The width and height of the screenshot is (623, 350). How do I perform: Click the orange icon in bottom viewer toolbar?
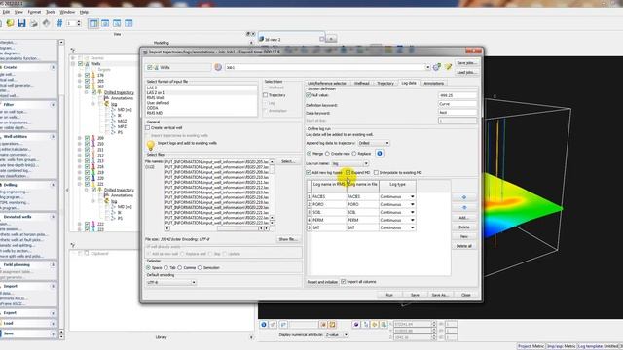[332, 324]
